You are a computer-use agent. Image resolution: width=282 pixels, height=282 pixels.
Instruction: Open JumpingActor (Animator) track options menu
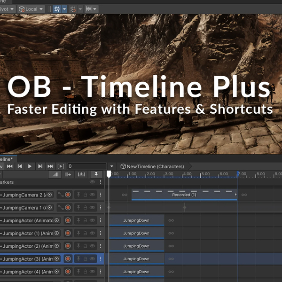pos(101,220)
